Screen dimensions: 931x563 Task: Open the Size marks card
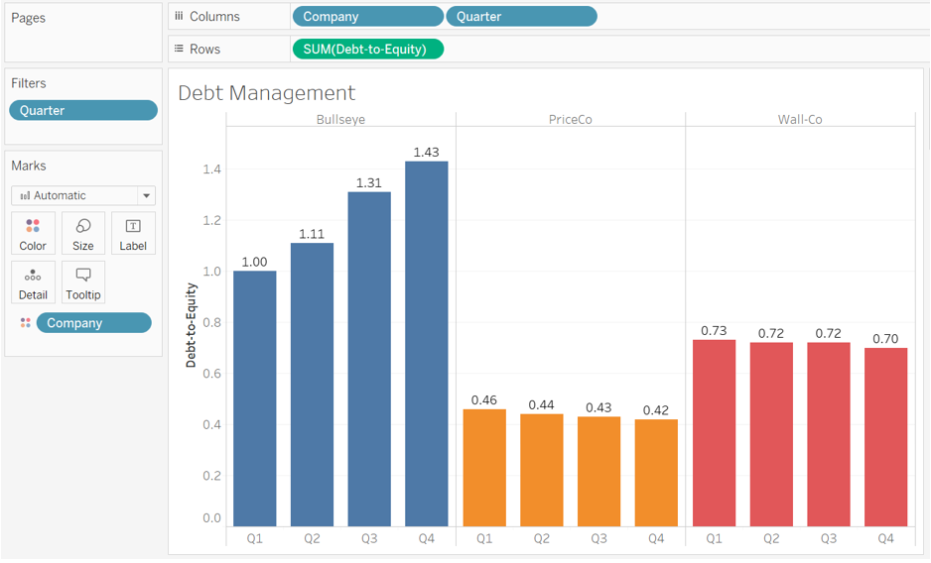coord(83,233)
